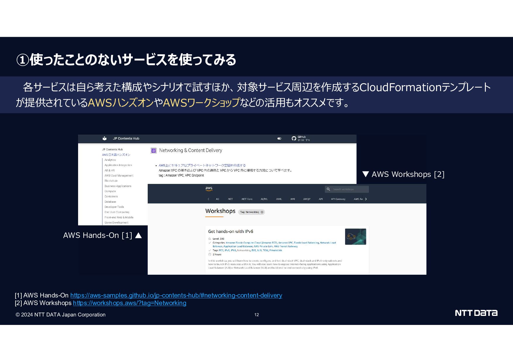The width and height of the screenshot is (513, 362).
Task: Click the Level: 300 text
Action: pos(218,239)
